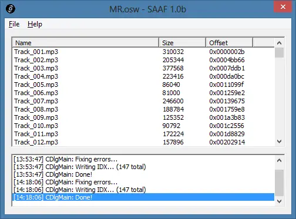
Task: Click offset value 0x0000002b
Action: (227, 52)
